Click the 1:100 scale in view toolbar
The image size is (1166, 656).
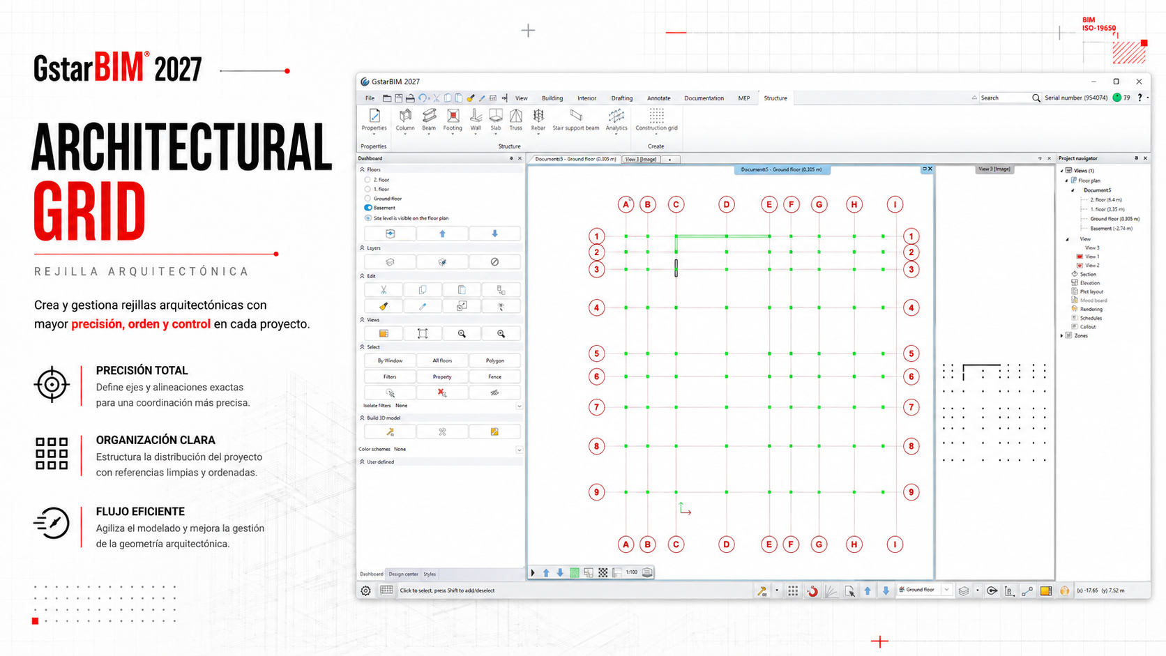(x=632, y=572)
